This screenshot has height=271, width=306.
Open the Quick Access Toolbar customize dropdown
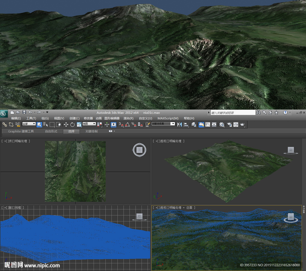pos(47,112)
